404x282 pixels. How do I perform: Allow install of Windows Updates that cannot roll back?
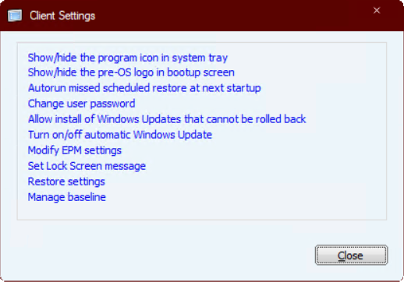pyautogui.click(x=167, y=119)
